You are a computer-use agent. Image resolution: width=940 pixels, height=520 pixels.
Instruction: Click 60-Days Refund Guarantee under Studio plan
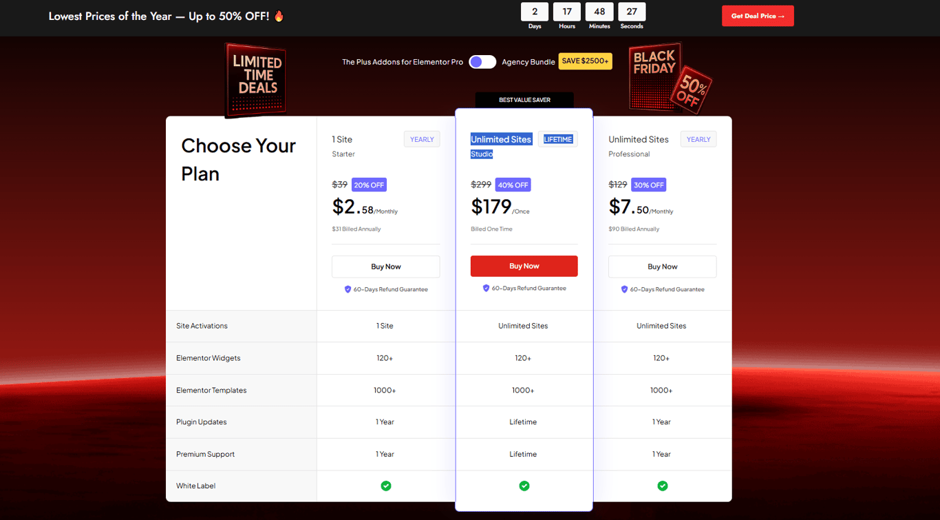click(528, 289)
